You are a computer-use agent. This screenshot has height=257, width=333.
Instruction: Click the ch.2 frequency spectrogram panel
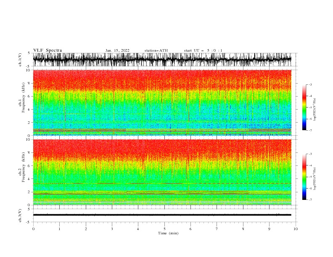(162, 172)
